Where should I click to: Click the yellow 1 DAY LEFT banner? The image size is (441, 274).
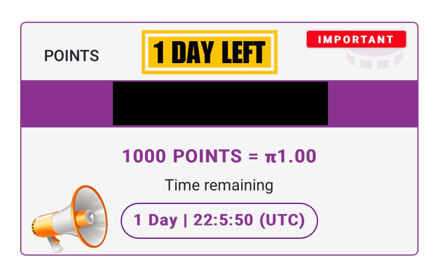(209, 52)
